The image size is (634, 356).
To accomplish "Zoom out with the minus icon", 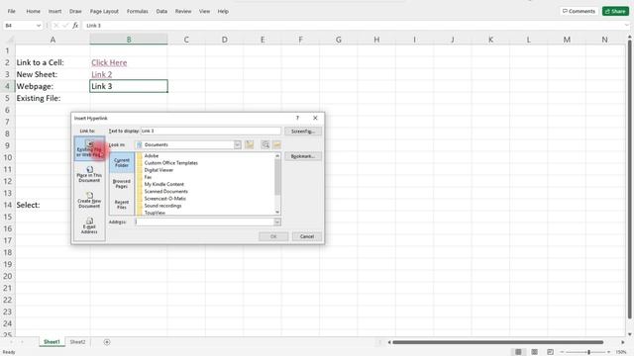I will pos(562,352).
